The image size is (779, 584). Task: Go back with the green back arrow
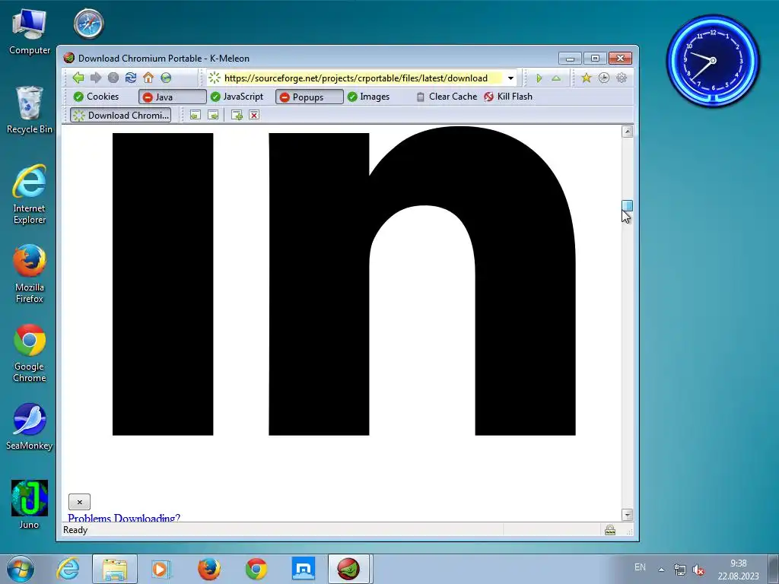coord(78,78)
